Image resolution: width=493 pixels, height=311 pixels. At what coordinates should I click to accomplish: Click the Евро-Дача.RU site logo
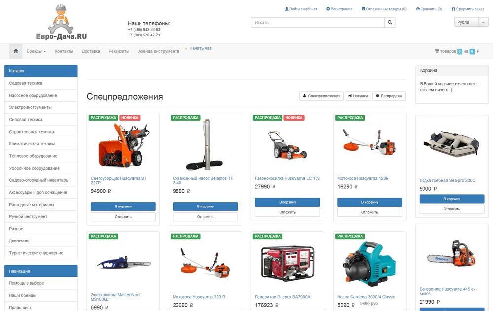point(62,23)
